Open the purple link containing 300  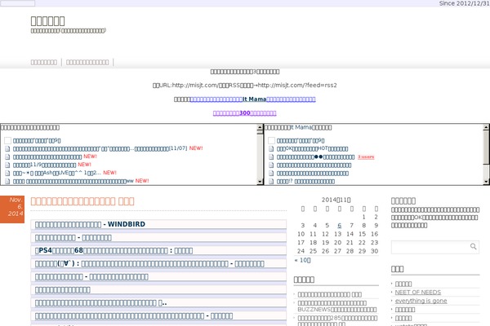[245, 113]
